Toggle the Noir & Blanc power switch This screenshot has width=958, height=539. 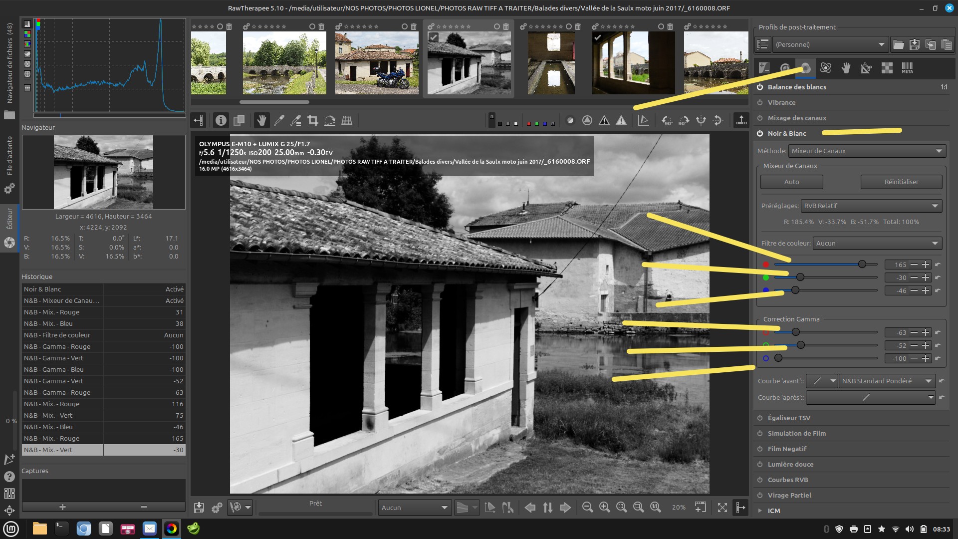[760, 133]
